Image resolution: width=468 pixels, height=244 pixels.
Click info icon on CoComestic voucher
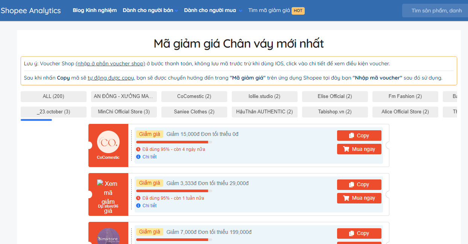click(138, 157)
